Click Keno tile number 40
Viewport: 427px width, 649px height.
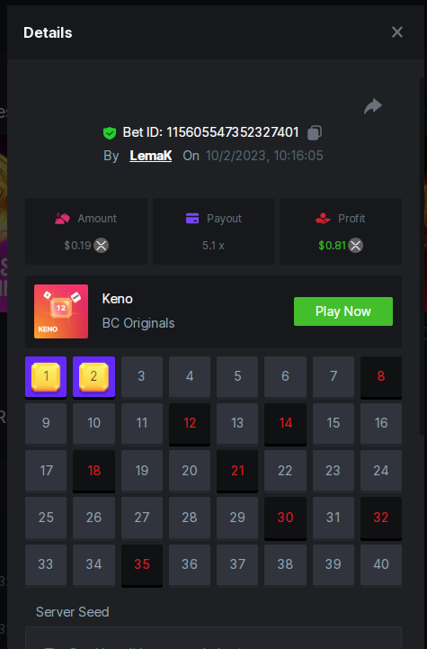(380, 564)
